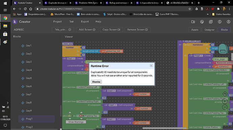Screen dimensions: 233x130
Task: Click the Kodular Creator logo icon
Action: click(15, 21)
